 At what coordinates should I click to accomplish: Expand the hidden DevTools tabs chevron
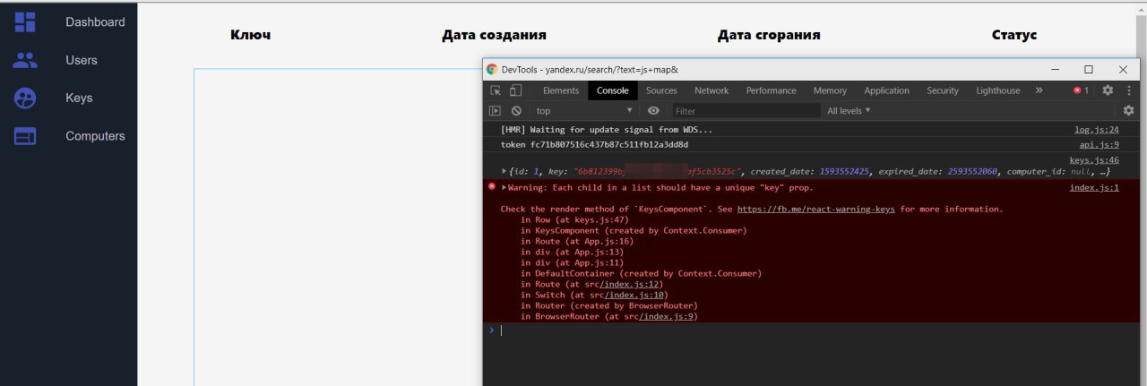[1039, 90]
